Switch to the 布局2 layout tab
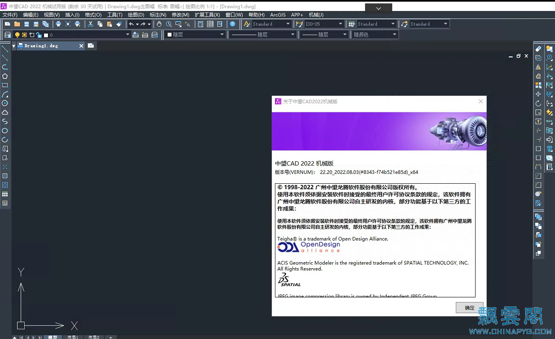 (x=93, y=337)
